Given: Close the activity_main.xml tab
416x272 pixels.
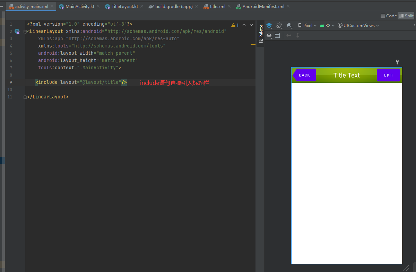Looking at the screenshot, I should (53, 6).
